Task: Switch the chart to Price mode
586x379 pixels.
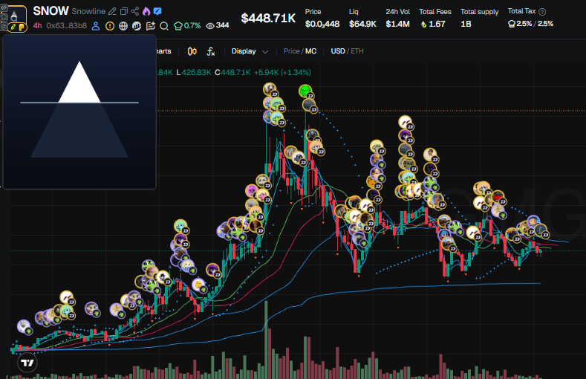Action: [291, 51]
